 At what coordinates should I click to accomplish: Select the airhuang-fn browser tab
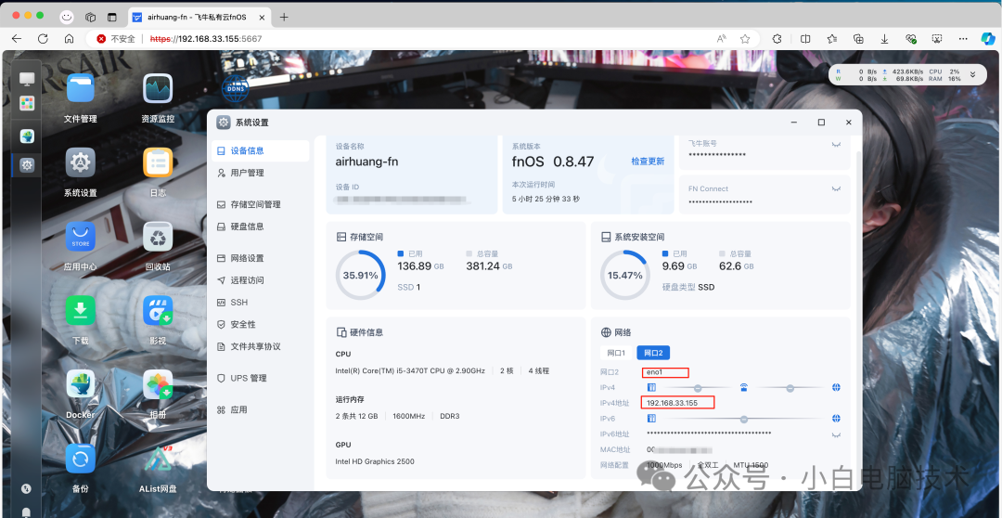(x=198, y=18)
